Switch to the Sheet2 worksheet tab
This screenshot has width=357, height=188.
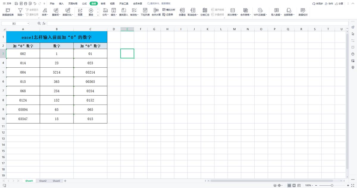[43, 181]
